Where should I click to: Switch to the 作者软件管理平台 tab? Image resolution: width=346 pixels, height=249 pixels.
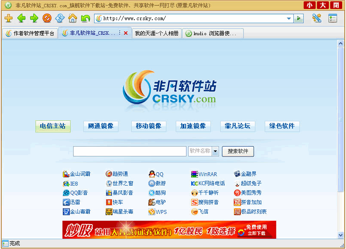click(30, 33)
